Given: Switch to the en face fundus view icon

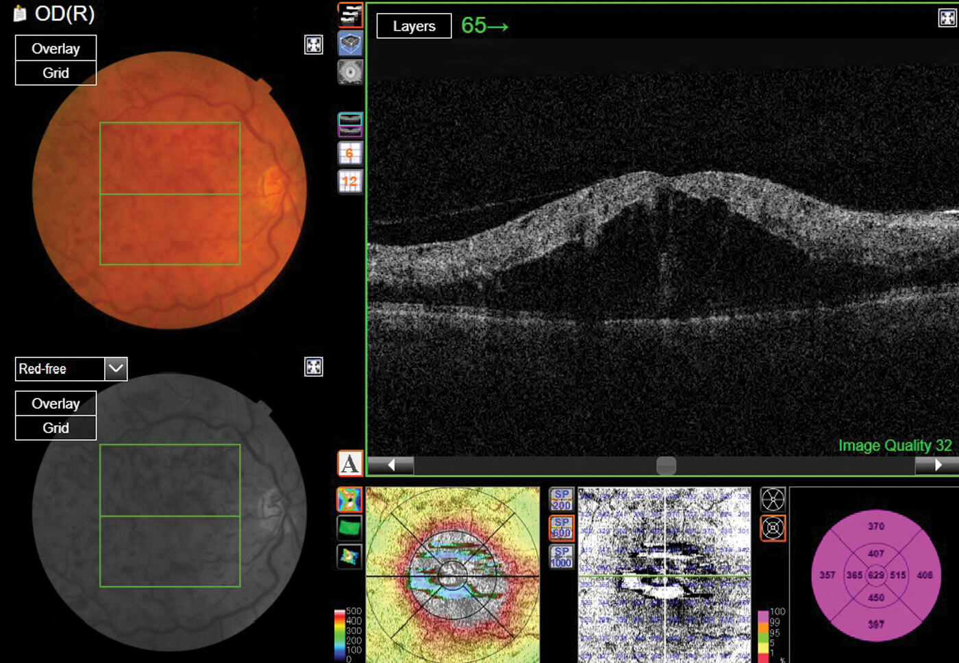Looking at the screenshot, I should pos(350,72).
